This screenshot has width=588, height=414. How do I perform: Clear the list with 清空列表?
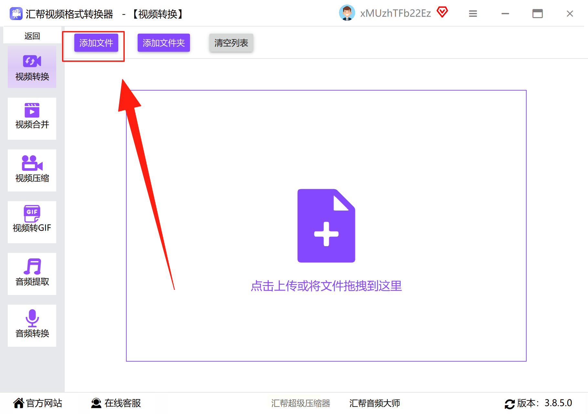click(x=231, y=43)
